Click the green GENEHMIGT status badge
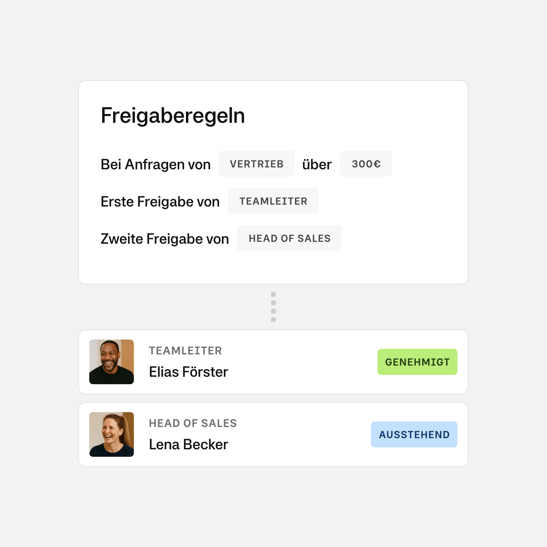This screenshot has height=547, width=547. click(x=417, y=362)
